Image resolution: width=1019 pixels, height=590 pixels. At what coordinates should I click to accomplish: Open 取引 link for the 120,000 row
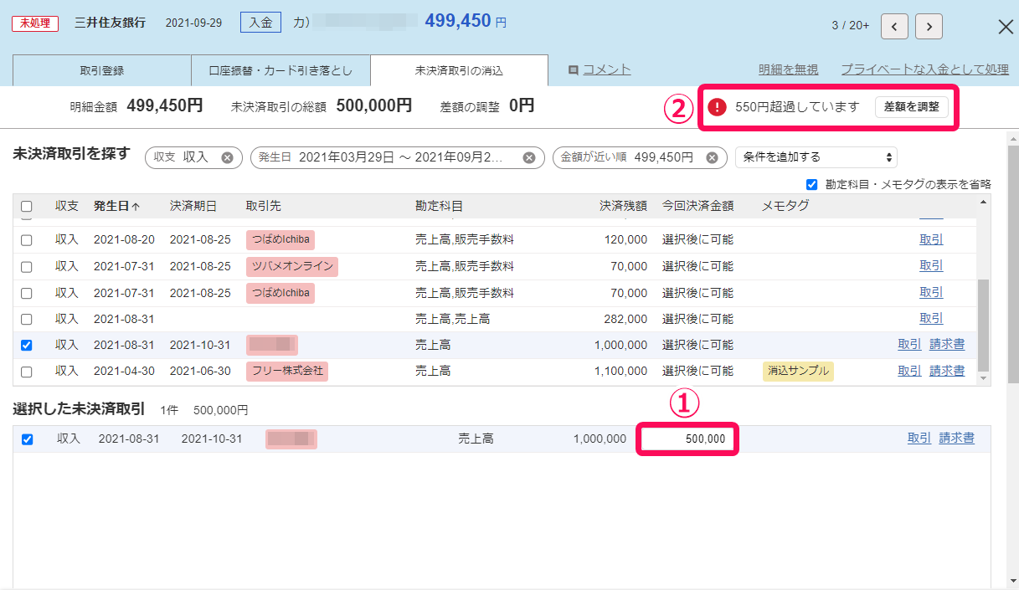pyautogui.click(x=931, y=239)
